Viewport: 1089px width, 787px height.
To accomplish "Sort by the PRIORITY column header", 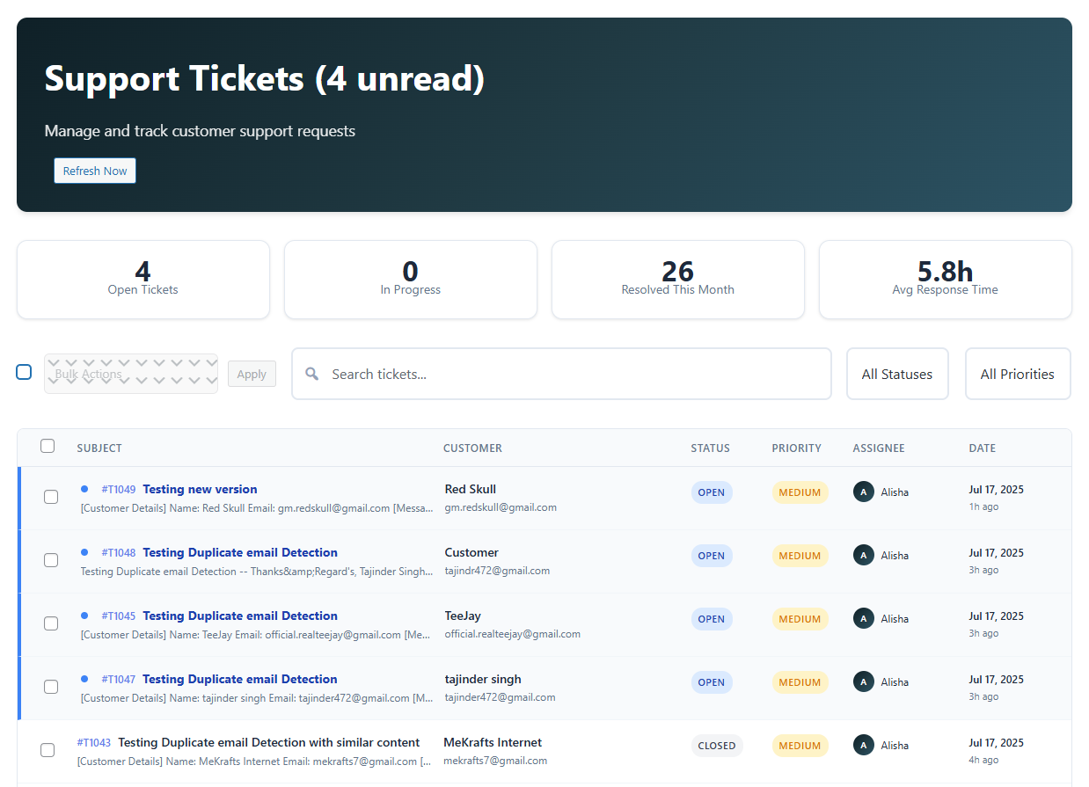I will (x=796, y=448).
